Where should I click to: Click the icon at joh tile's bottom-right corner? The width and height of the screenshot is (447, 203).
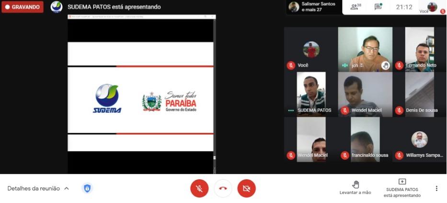click(x=385, y=65)
